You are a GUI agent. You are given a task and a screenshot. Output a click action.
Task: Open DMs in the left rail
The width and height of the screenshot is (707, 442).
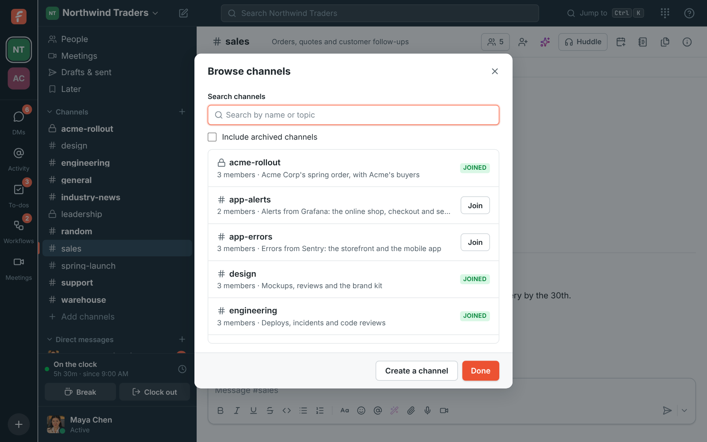19,121
